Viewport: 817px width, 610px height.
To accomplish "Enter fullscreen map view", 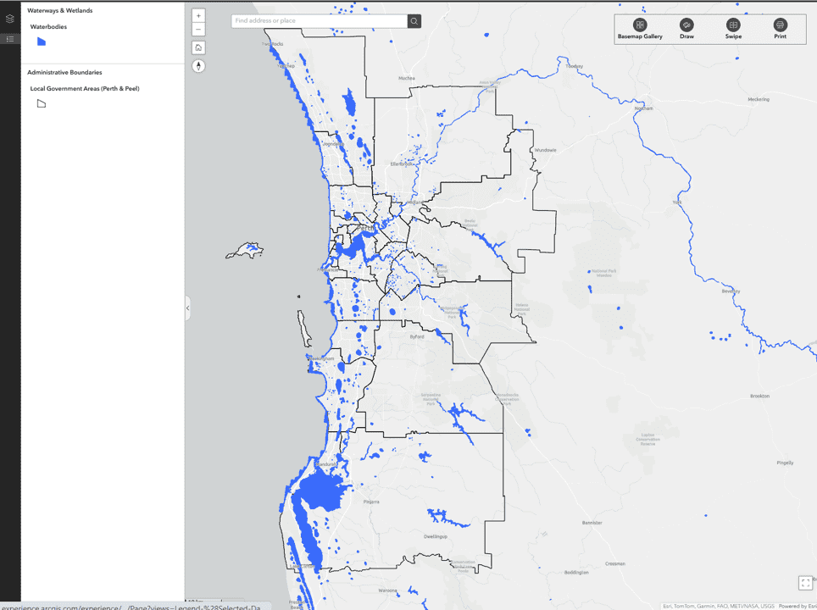I will coord(805,583).
